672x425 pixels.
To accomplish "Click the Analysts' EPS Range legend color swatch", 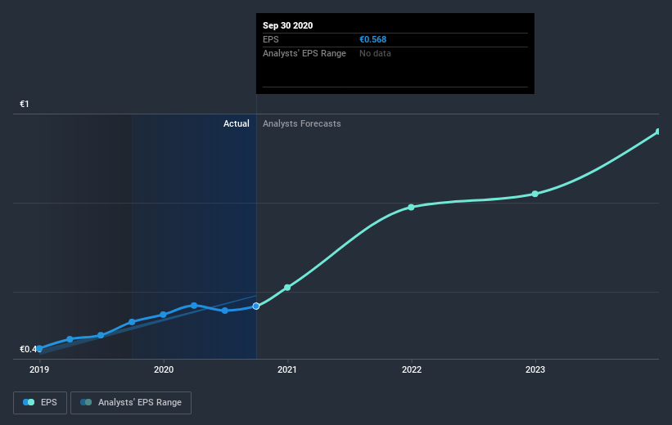I will click(86, 402).
